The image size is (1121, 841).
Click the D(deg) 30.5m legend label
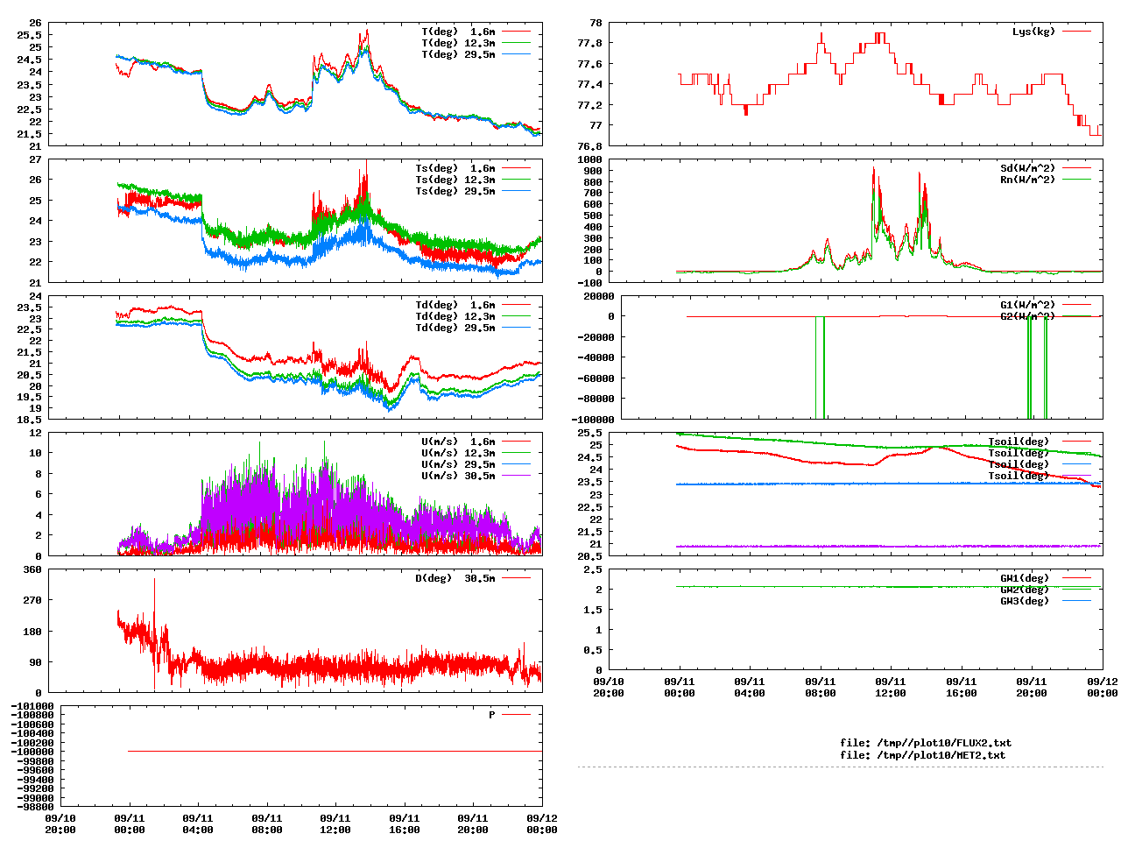tap(455, 578)
